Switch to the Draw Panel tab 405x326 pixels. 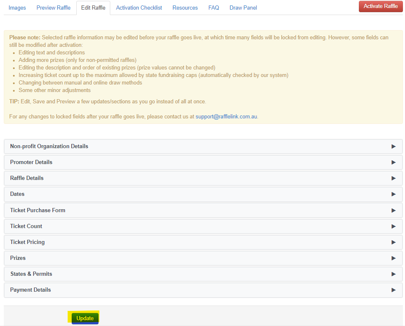243,8
